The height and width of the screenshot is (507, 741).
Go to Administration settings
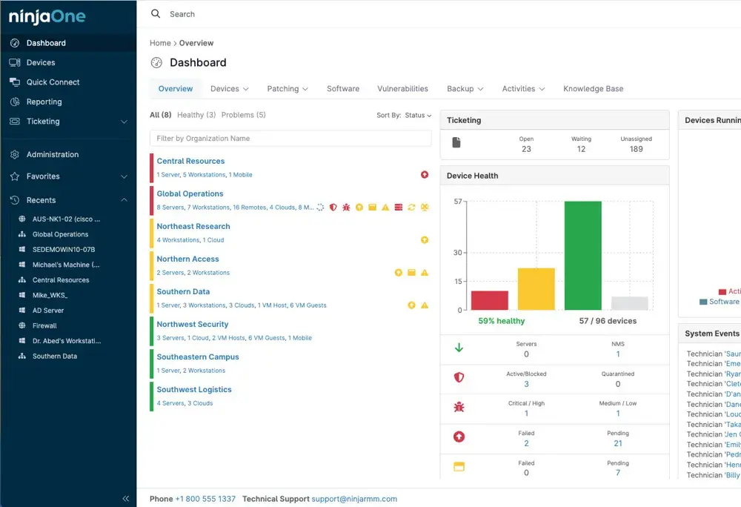pyautogui.click(x=53, y=154)
